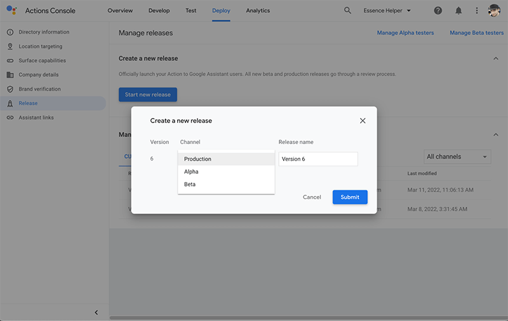Open Manage Alpha testers link
This screenshot has width=508, height=321.
coord(405,33)
